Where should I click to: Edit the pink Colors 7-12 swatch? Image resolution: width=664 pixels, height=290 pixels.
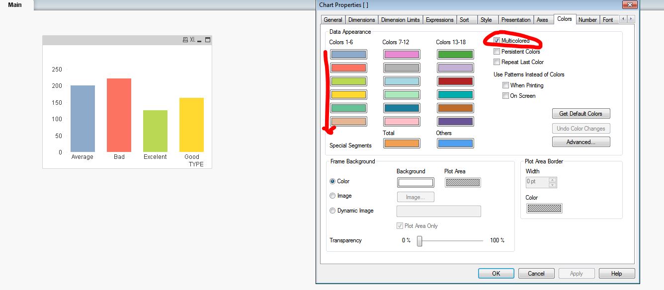pos(402,55)
